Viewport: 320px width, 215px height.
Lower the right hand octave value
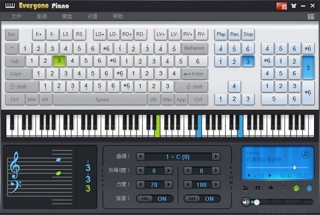pyautogui.click(x=188, y=171)
